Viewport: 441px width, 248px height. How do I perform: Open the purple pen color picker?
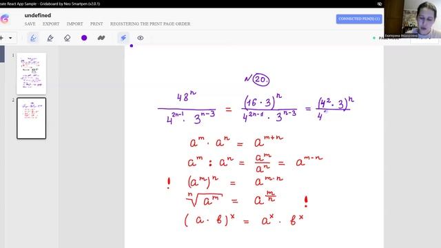pyautogui.click(x=84, y=38)
